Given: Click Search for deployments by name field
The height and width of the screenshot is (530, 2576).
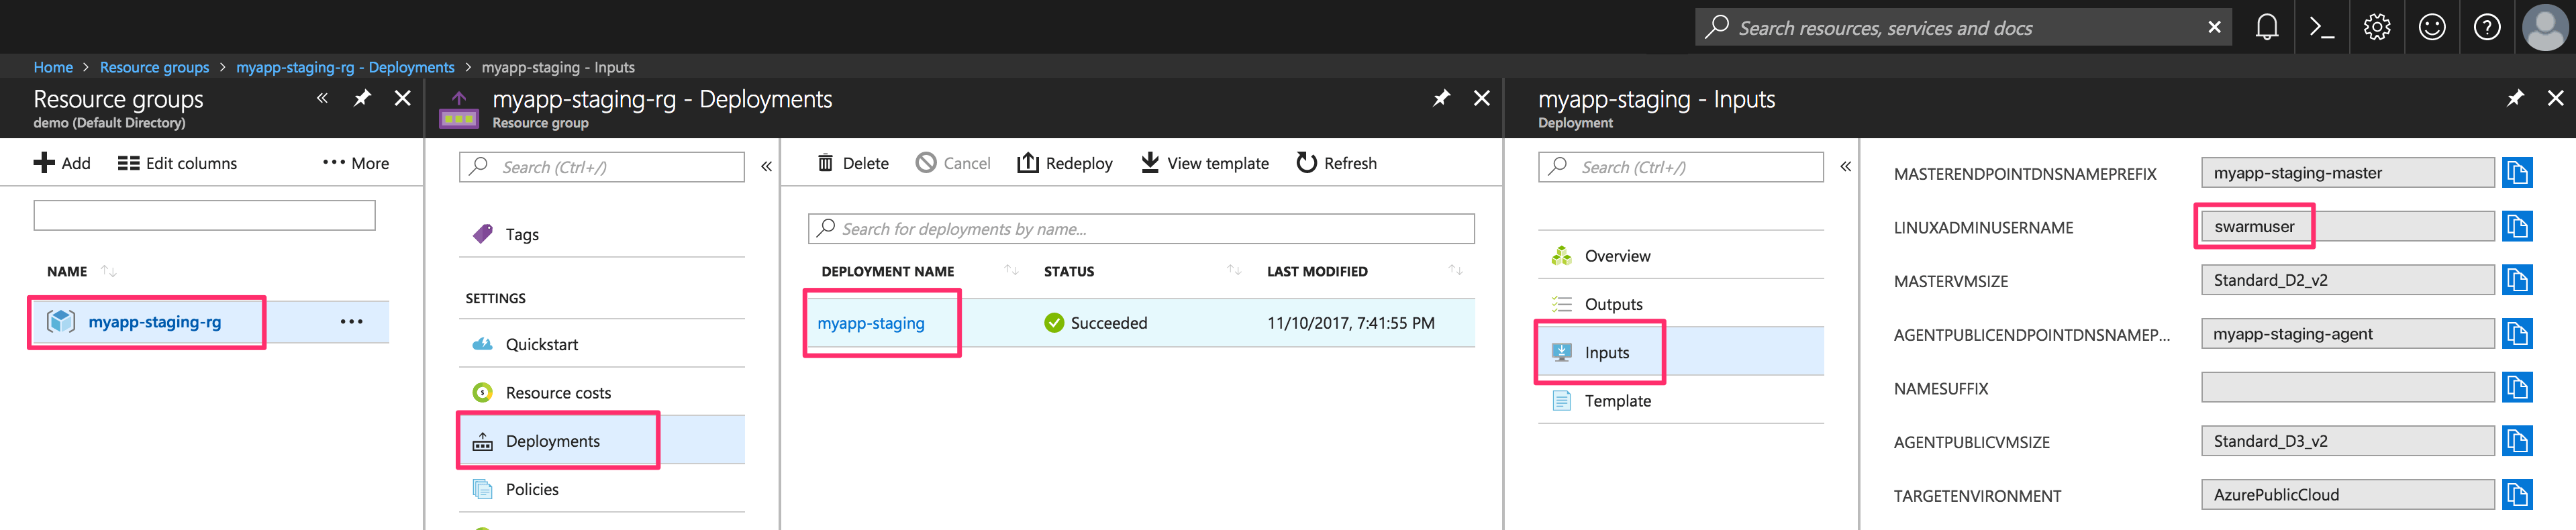Looking at the screenshot, I should click(1141, 229).
